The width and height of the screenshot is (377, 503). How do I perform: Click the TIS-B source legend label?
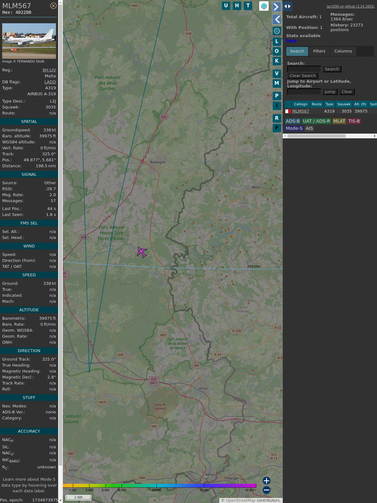coord(354,121)
